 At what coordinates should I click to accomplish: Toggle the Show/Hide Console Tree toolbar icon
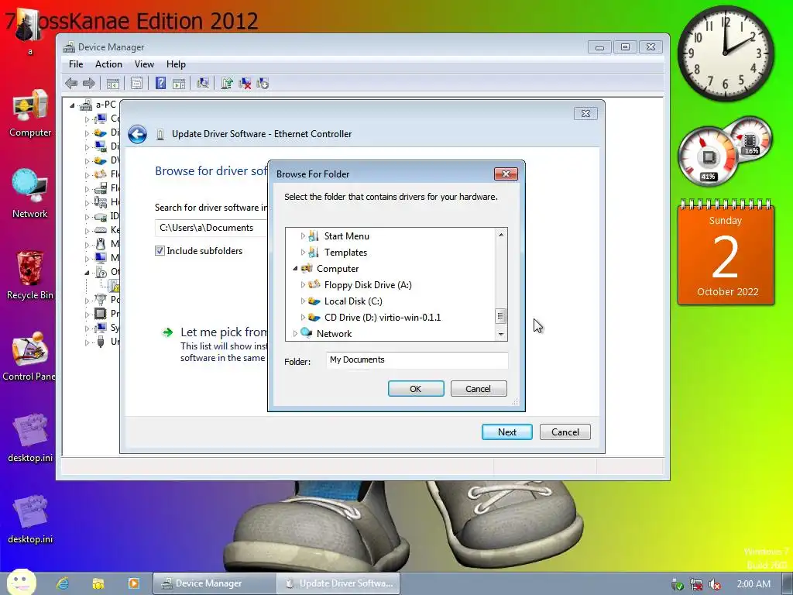pyautogui.click(x=113, y=83)
